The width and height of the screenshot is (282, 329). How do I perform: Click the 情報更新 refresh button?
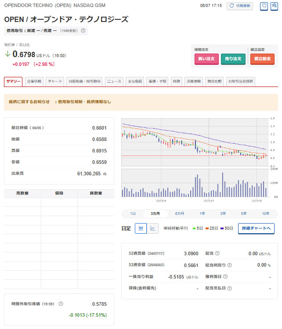point(240,6)
